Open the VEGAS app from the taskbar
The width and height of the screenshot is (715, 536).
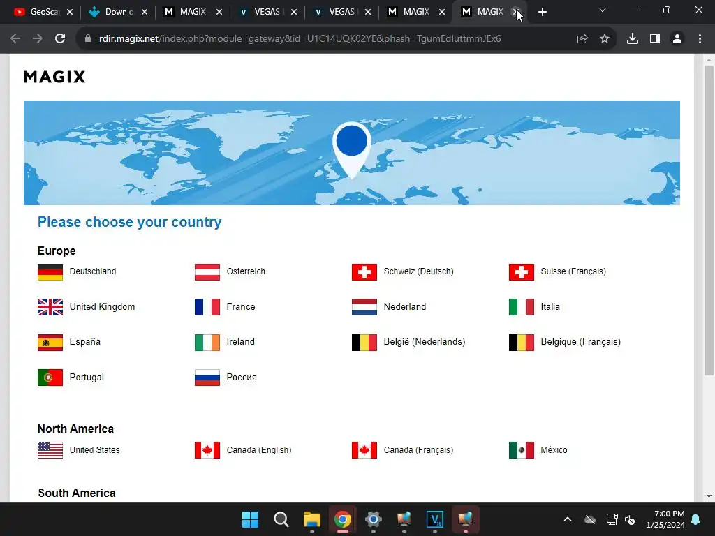click(434, 519)
